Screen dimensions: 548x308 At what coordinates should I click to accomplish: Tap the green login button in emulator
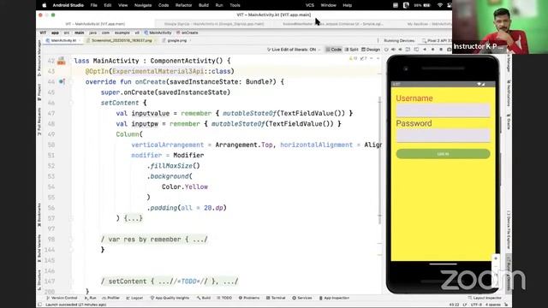tap(443, 154)
